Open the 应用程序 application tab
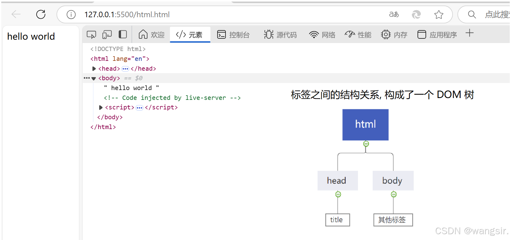510x240 pixels. coord(437,35)
